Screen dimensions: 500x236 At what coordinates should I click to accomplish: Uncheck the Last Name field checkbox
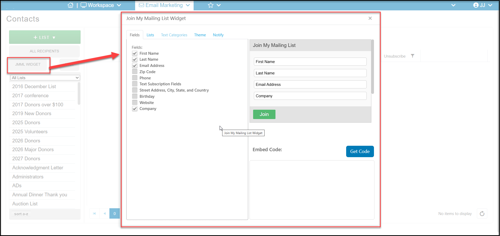coord(135,59)
